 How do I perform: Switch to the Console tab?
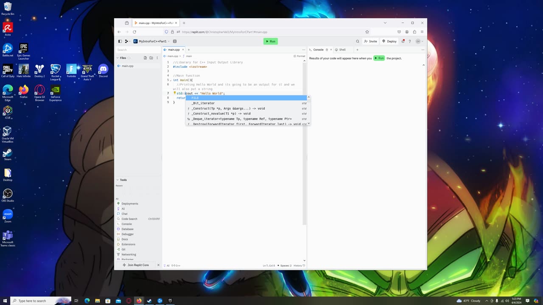click(x=318, y=50)
